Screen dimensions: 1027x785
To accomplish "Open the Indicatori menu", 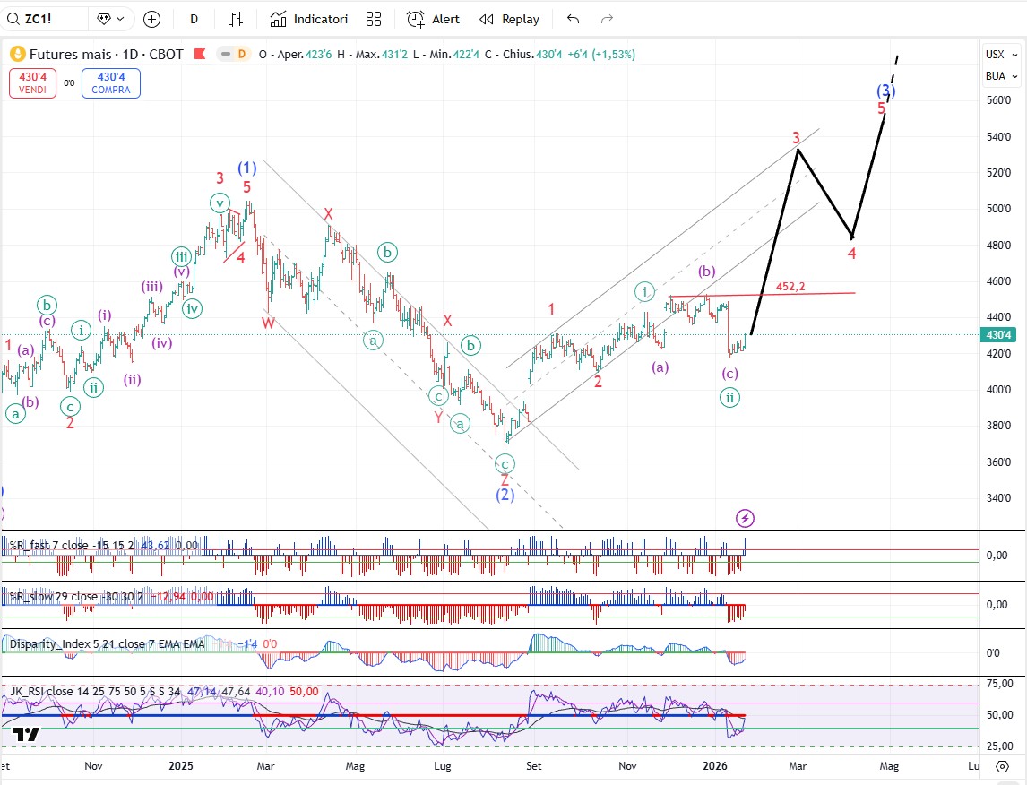I will coord(309,19).
